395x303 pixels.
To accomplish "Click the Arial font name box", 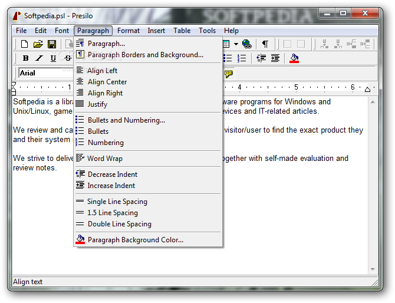I will [x=46, y=73].
